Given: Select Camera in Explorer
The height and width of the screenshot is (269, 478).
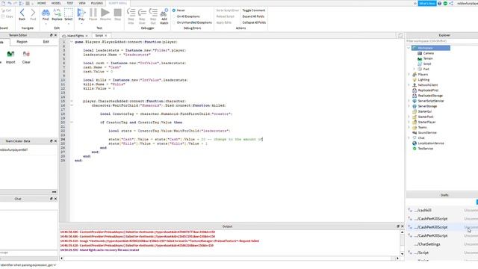Looking at the screenshot, I should coord(426,53).
